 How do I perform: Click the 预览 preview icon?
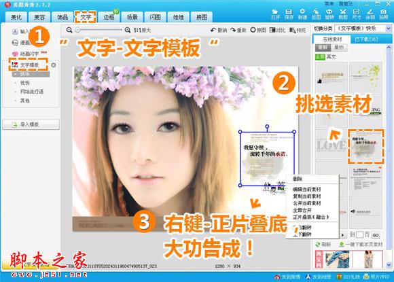tap(293, 30)
